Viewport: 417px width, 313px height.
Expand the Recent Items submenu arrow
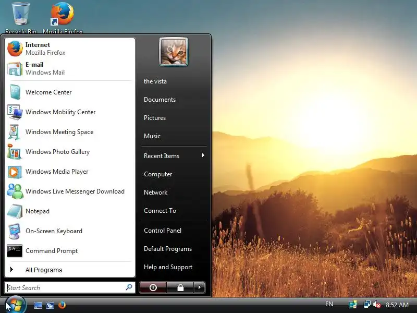coord(203,155)
